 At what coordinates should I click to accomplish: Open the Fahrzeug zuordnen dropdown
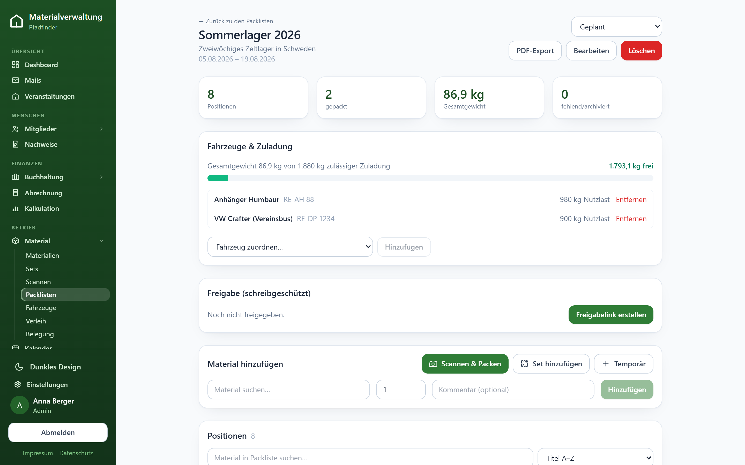[x=290, y=247]
